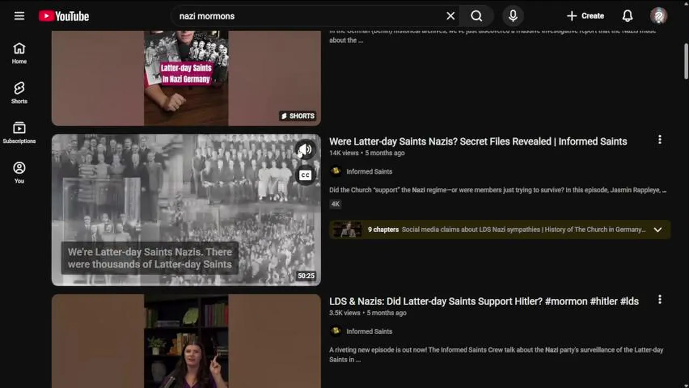Click the SHORTS badge on the first thumbnail
689x388 pixels.
(298, 116)
